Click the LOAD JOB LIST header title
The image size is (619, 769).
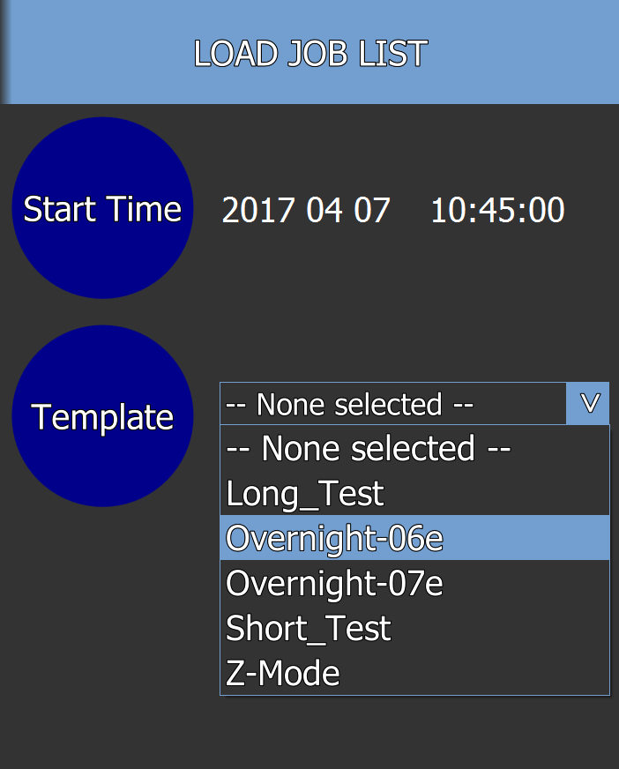click(x=310, y=53)
